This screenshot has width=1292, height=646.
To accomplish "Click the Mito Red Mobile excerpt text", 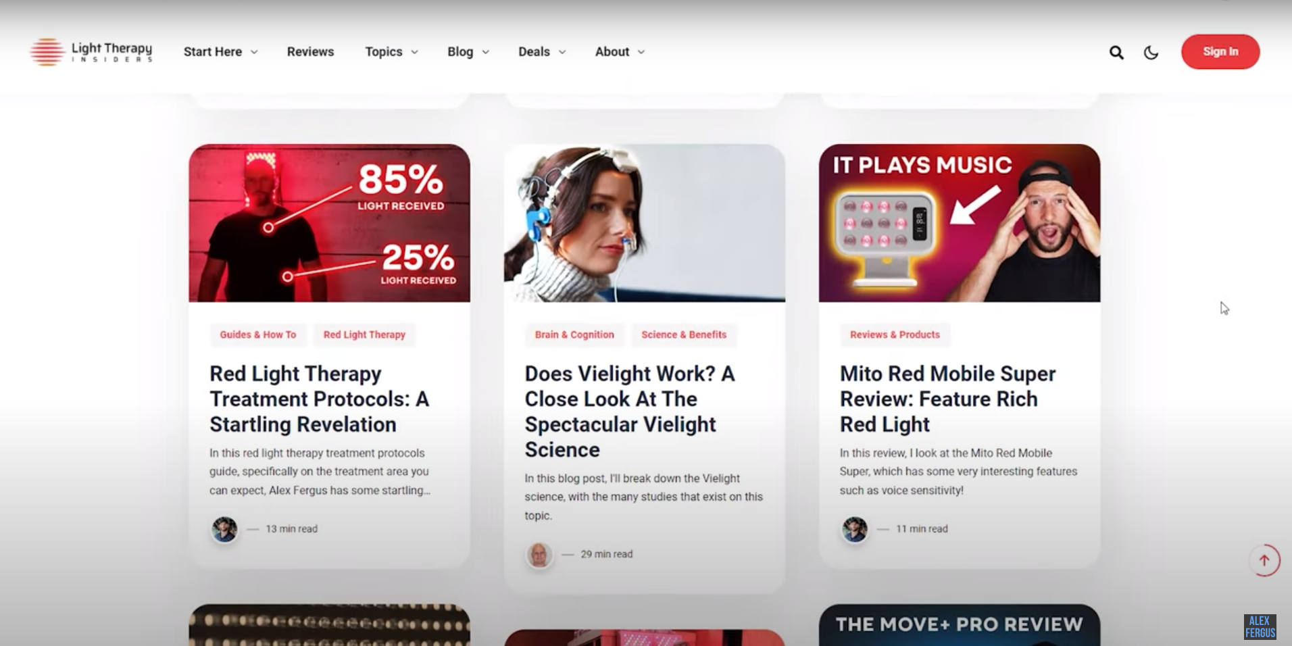I will [x=958, y=472].
